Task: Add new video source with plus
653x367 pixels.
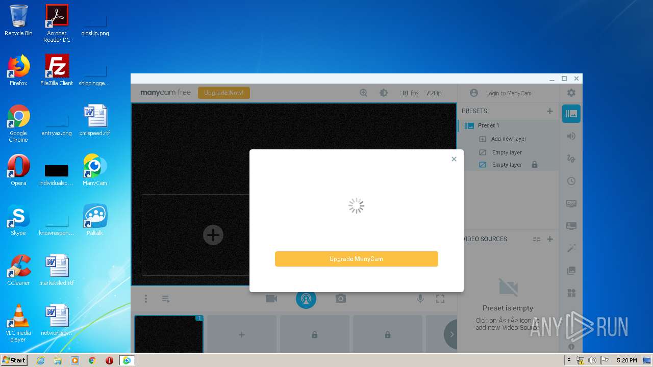Action: click(x=549, y=239)
